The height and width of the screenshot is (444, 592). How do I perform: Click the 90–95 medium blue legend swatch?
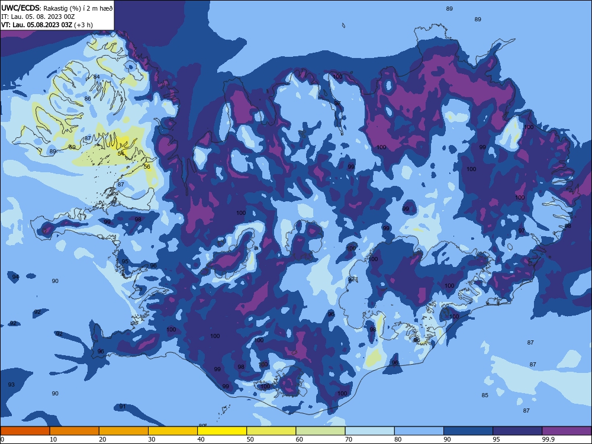click(468, 431)
